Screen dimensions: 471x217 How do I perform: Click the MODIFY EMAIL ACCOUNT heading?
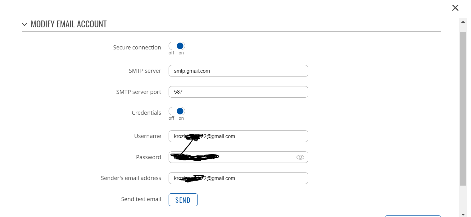pyautogui.click(x=69, y=24)
